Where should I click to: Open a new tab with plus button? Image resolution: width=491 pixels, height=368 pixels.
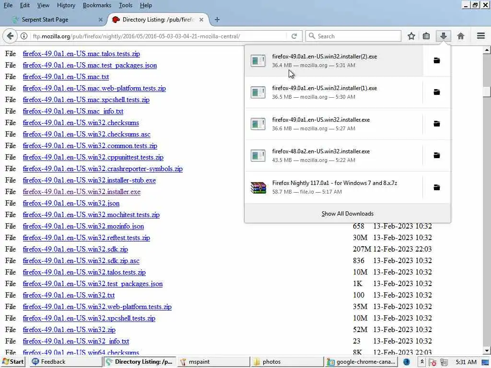tap(217, 19)
